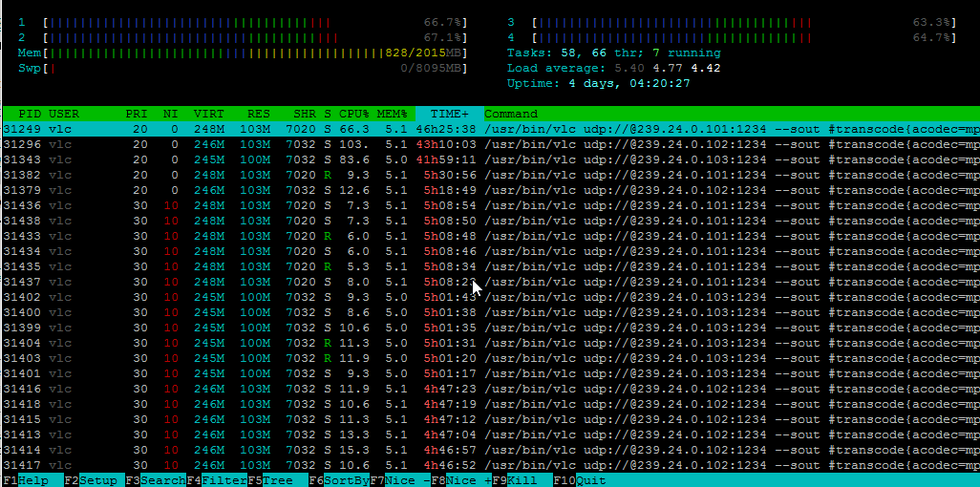Select process row with PID 31435
This screenshot has height=487, width=980.
point(491,267)
